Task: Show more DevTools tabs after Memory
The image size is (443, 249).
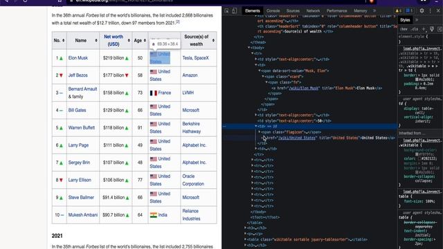Action: (374, 11)
